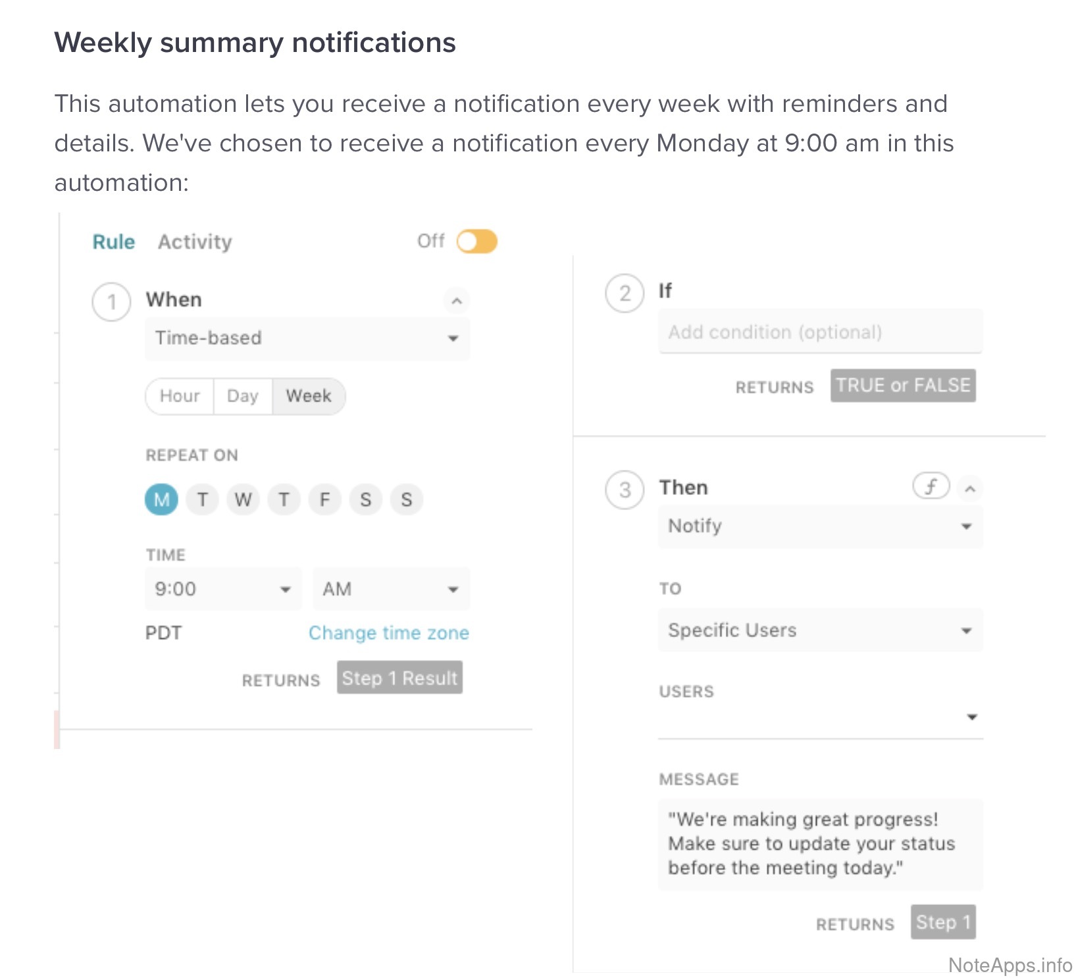1074x978 pixels.
Task: Enable Wednesday in Repeat On days
Action: [x=243, y=500]
